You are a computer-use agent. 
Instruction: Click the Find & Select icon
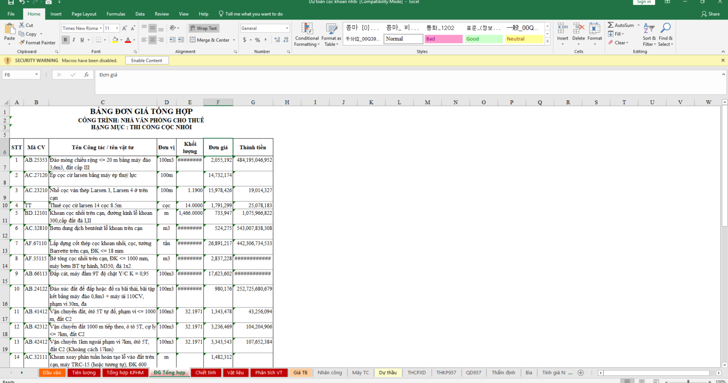point(665,35)
